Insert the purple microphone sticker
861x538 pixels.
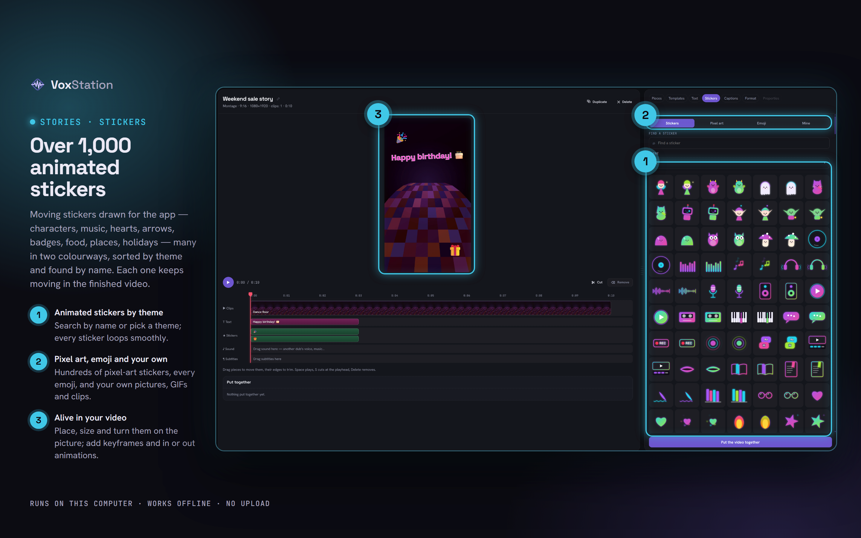713,291
